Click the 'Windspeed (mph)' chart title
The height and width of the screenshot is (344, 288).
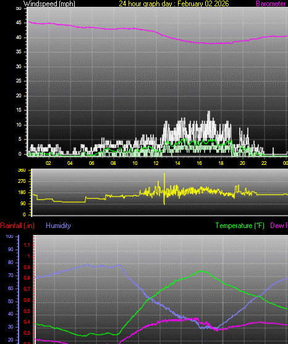point(49,4)
